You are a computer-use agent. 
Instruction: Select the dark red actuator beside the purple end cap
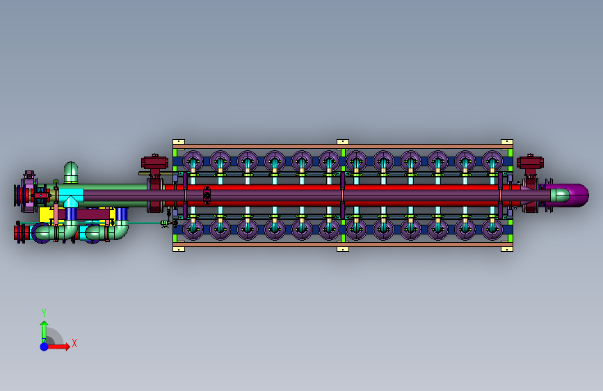[530, 162]
